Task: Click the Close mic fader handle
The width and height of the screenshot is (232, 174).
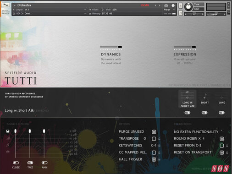Action: (16, 131)
